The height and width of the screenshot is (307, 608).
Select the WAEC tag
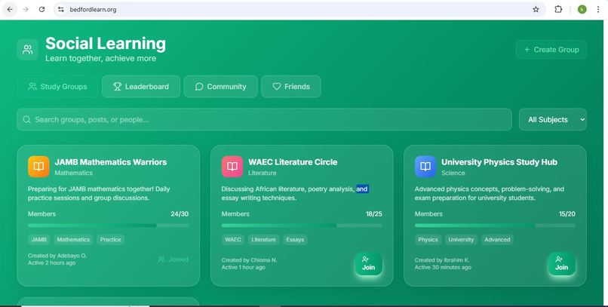tap(233, 240)
